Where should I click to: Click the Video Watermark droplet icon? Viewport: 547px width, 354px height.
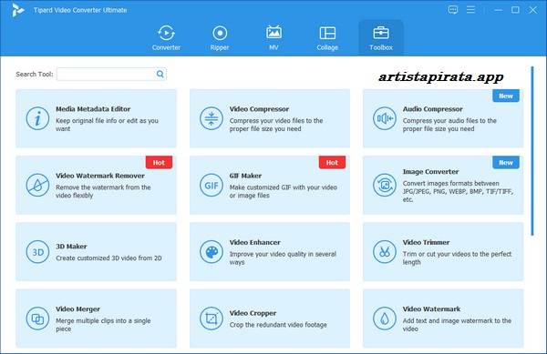tap(385, 319)
